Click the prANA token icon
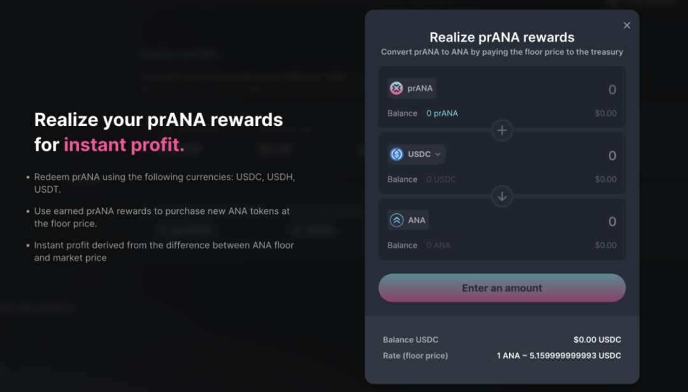This screenshot has height=392, width=688. coord(397,88)
